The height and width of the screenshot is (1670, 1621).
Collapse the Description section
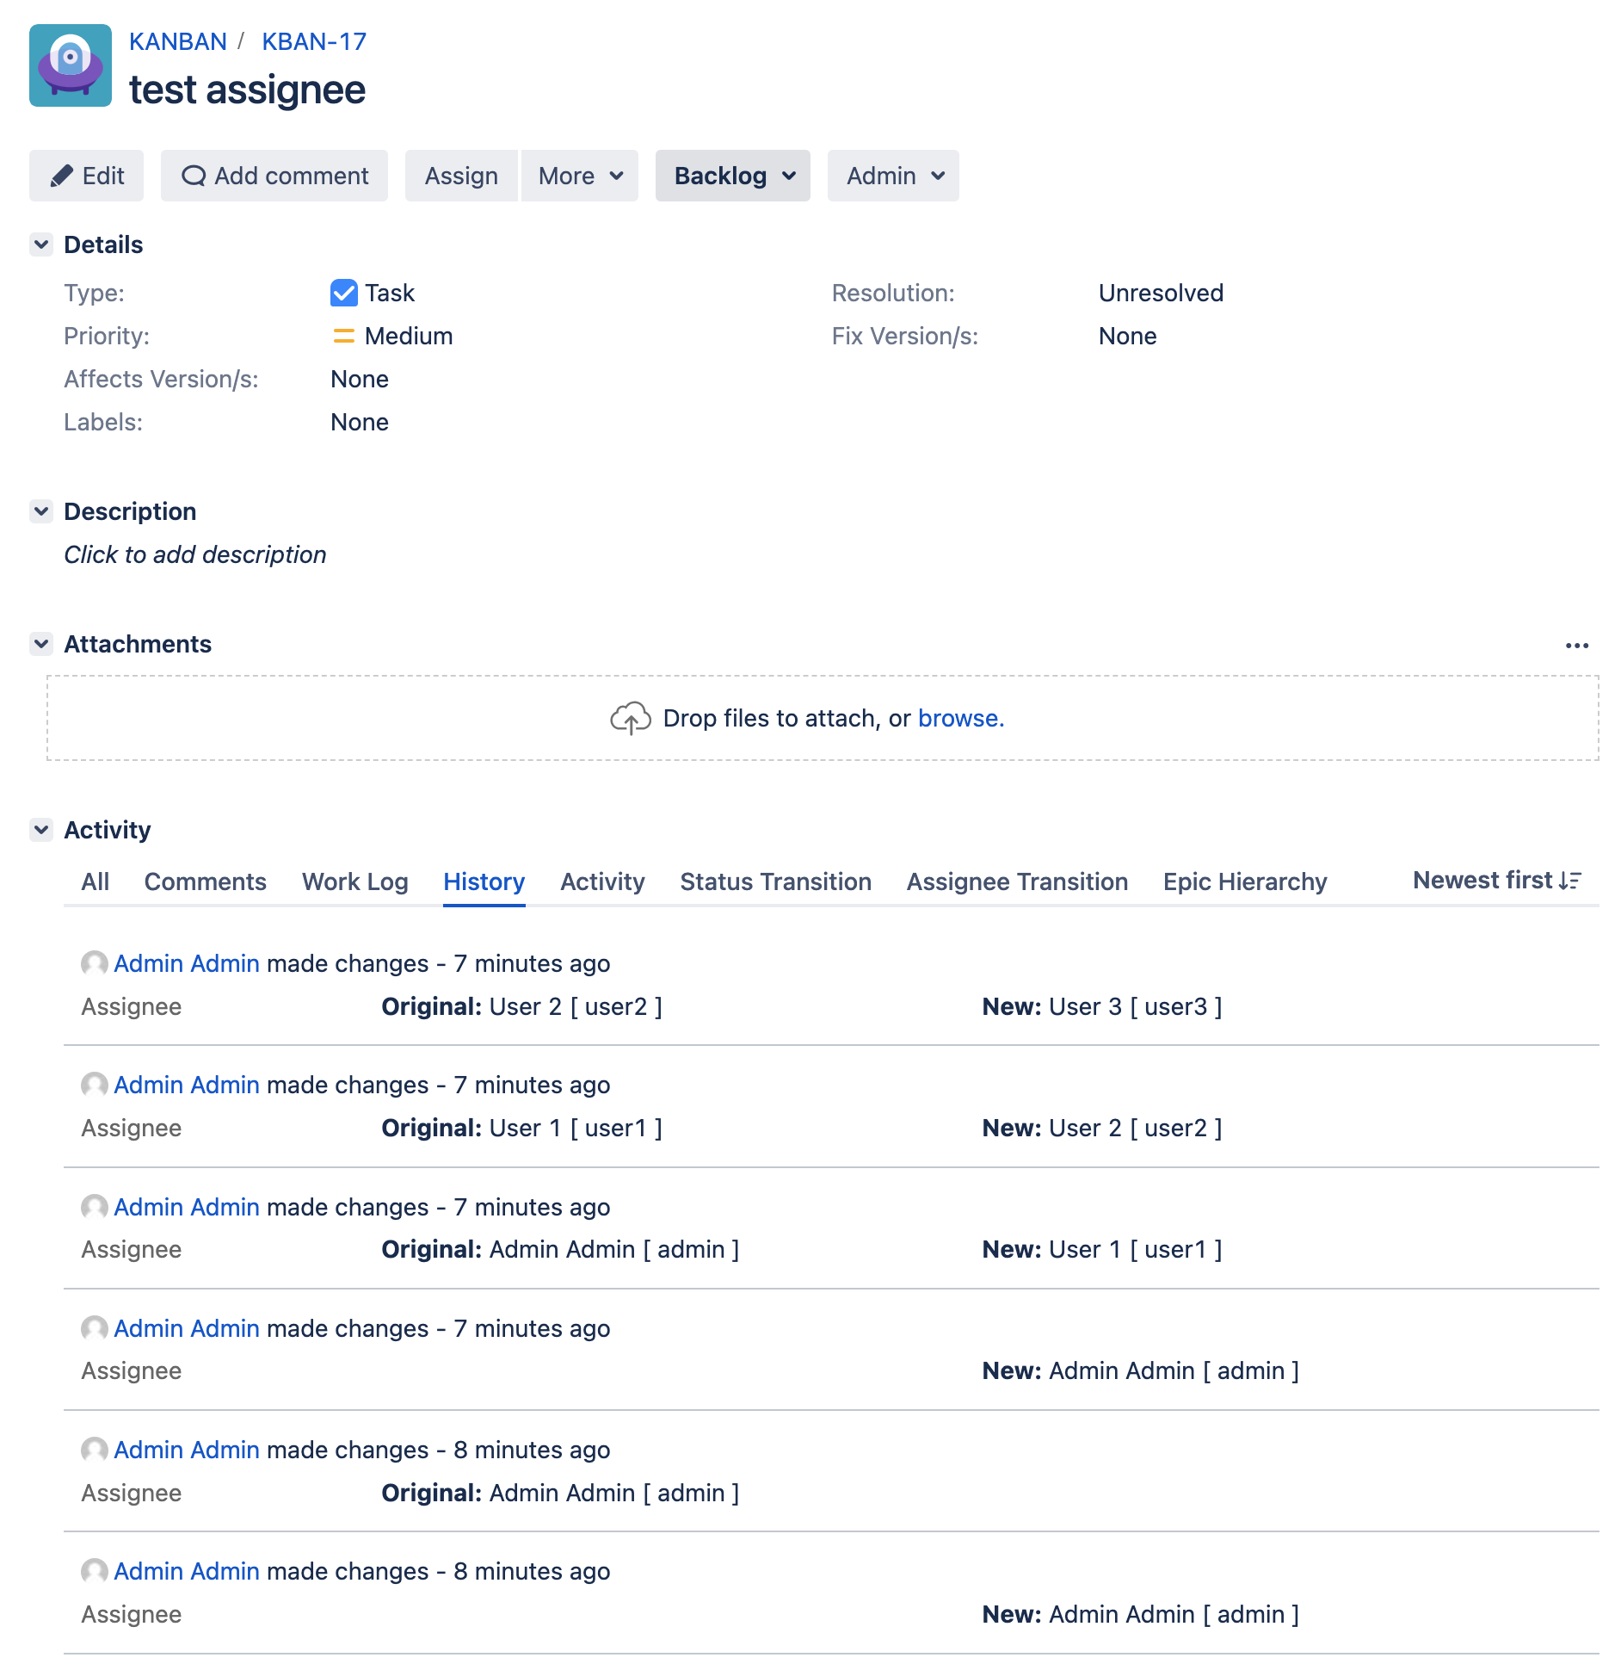pyautogui.click(x=40, y=510)
